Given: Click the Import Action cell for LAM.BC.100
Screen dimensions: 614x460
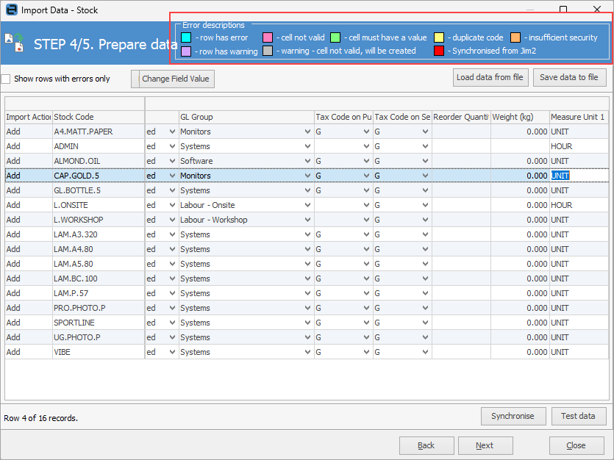Looking at the screenshot, I should point(29,279).
